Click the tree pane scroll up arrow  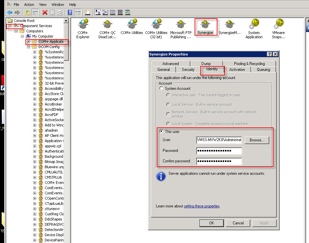(x=66, y=21)
